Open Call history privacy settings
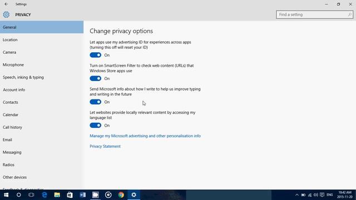356x200 pixels. coord(42,127)
